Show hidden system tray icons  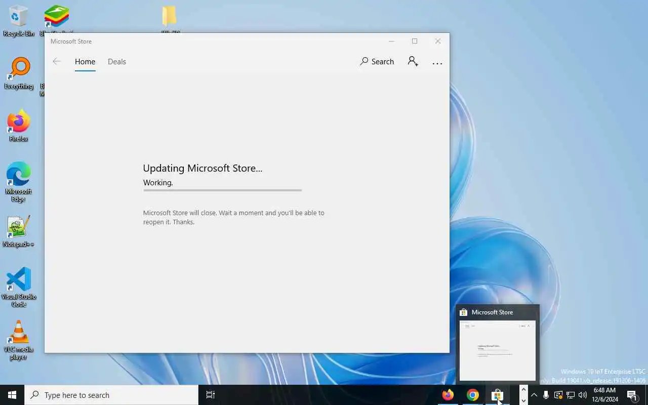tap(534, 395)
